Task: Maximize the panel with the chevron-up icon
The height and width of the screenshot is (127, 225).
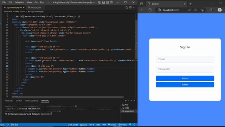Action: pos(131,101)
